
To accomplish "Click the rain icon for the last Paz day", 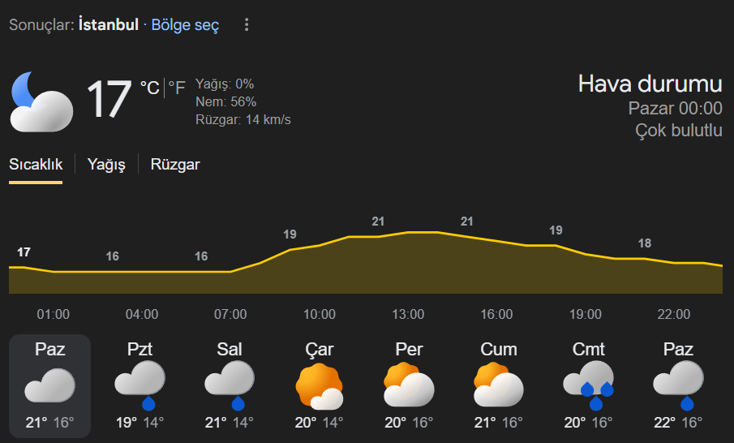I will [x=678, y=385].
